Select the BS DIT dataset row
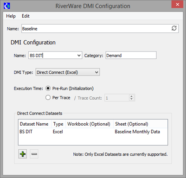Image resolution: width=186 pixels, height=178 pixels. pyautogui.click(x=93, y=132)
